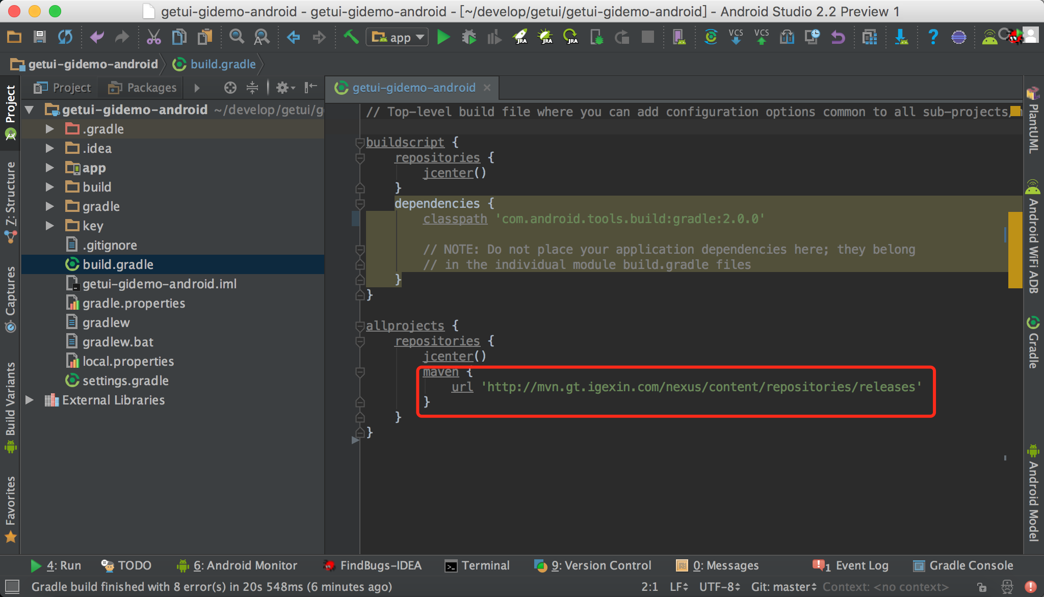This screenshot has width=1044, height=597.
Task: Click the VCS Commit Changes icon
Action: [761, 37]
